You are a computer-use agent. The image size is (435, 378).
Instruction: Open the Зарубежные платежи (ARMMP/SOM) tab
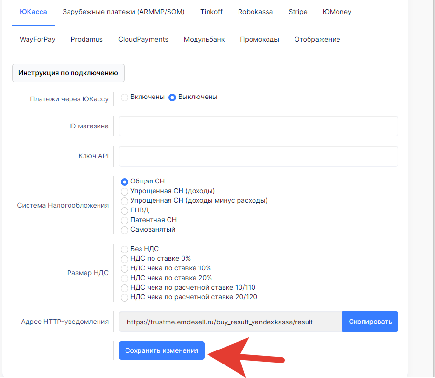[124, 12]
